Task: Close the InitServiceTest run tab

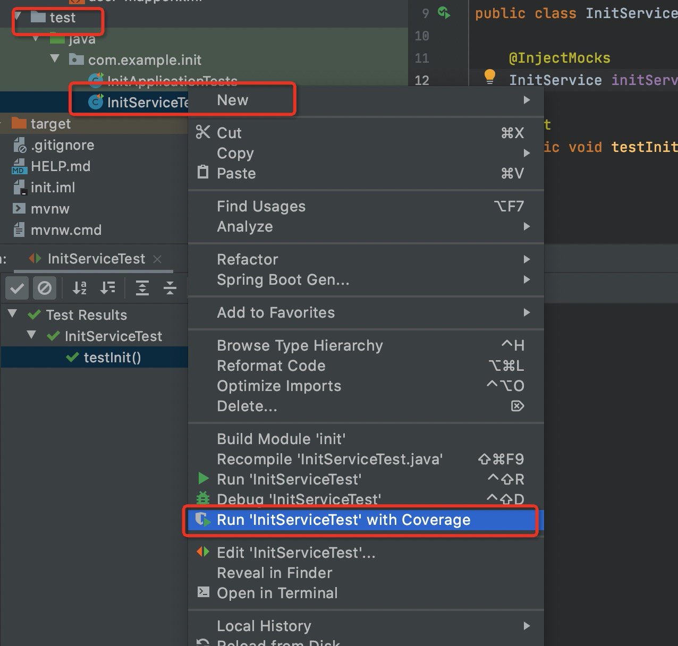Action: pos(157,259)
